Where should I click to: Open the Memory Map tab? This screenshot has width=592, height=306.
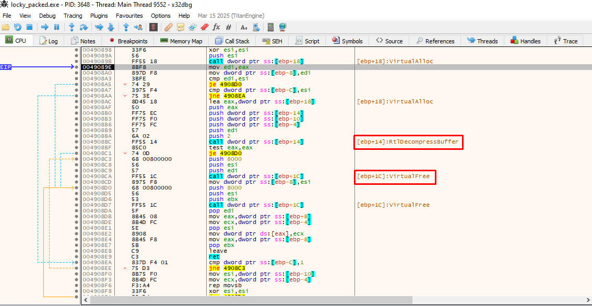[181, 41]
